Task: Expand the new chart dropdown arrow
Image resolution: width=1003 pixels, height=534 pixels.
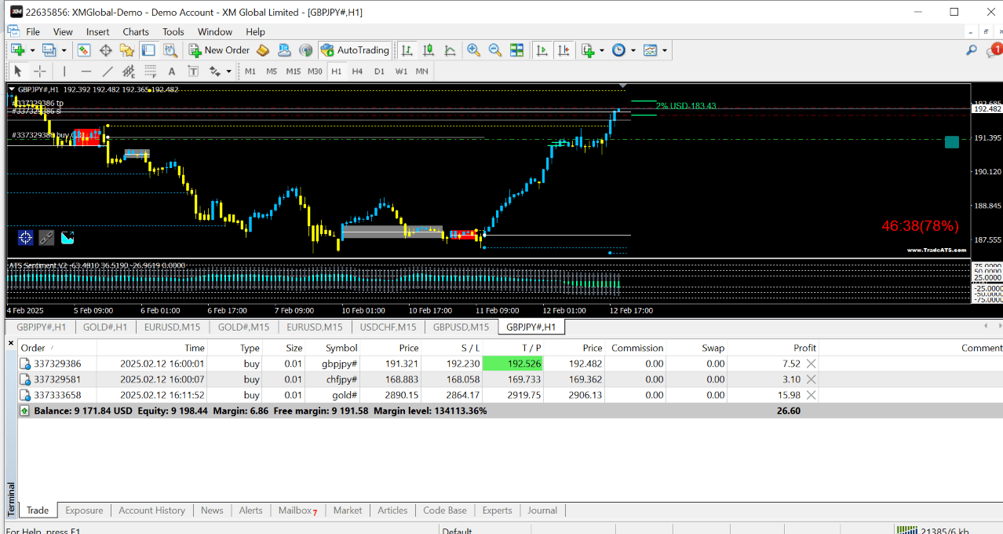Action: [x=32, y=50]
